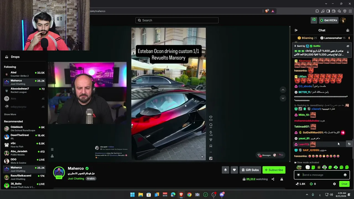Send message with the Chat button
This screenshot has height=199, width=354.
344,184
